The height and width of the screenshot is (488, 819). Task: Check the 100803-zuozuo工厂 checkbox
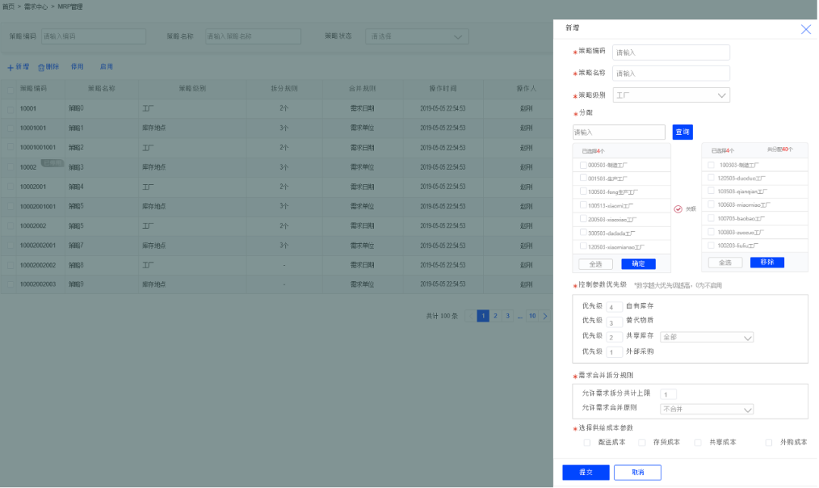pyautogui.click(x=711, y=232)
